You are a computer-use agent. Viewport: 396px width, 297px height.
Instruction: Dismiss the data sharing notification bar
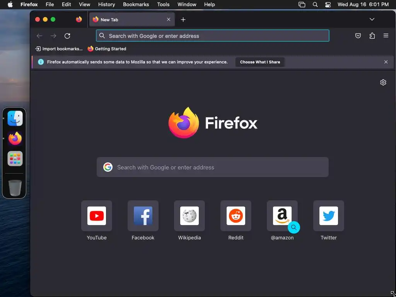pyautogui.click(x=386, y=62)
